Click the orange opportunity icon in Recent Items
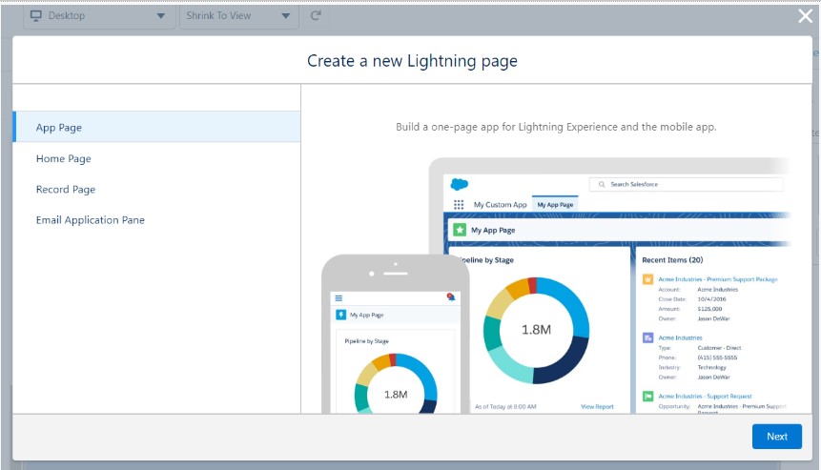Image resolution: width=821 pixels, height=470 pixels. (x=647, y=279)
